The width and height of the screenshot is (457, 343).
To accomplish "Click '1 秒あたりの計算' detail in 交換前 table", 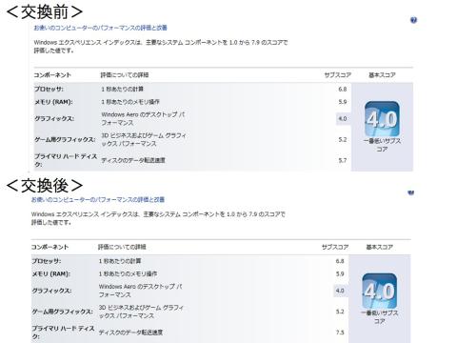I will point(123,90).
